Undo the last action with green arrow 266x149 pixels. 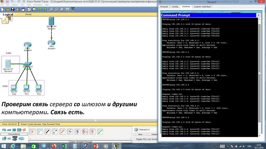39,9
